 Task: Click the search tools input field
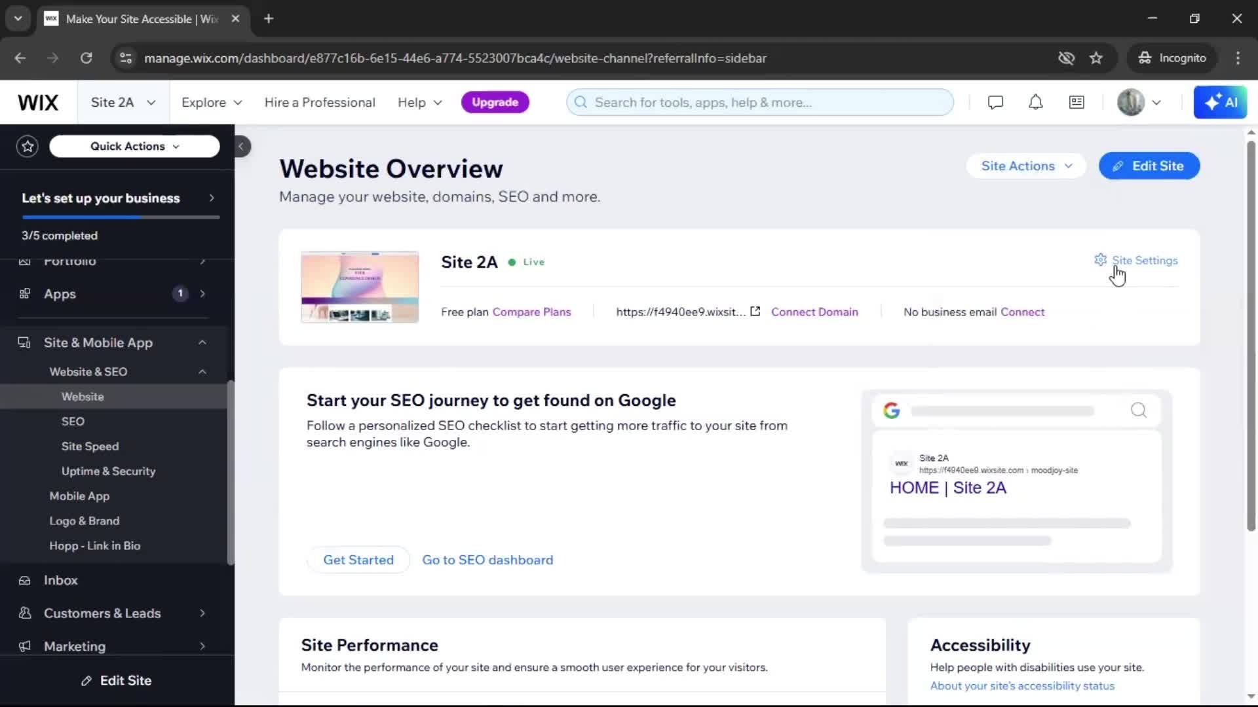pos(760,102)
